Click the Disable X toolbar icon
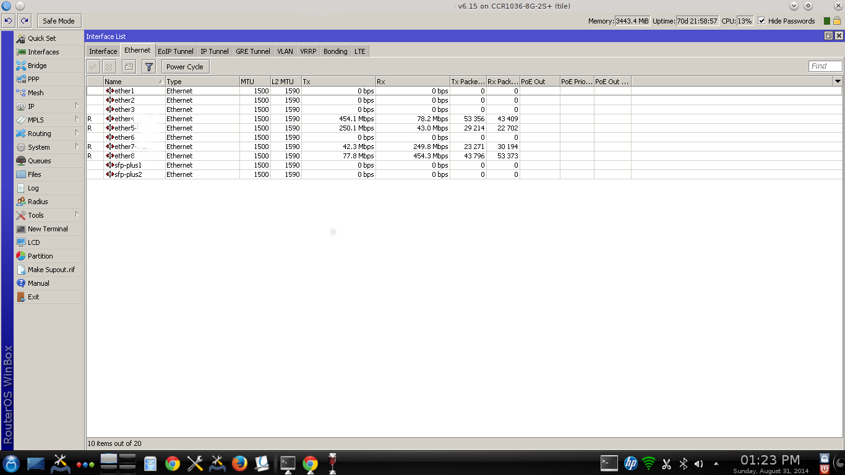 (x=109, y=67)
